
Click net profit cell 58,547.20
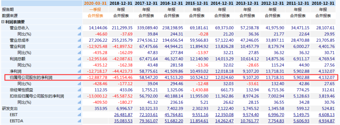(x=149, y=77)
